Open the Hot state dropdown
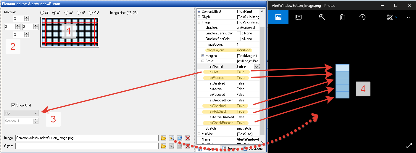This screenshot has height=153, width=416. pyautogui.click(x=21, y=113)
